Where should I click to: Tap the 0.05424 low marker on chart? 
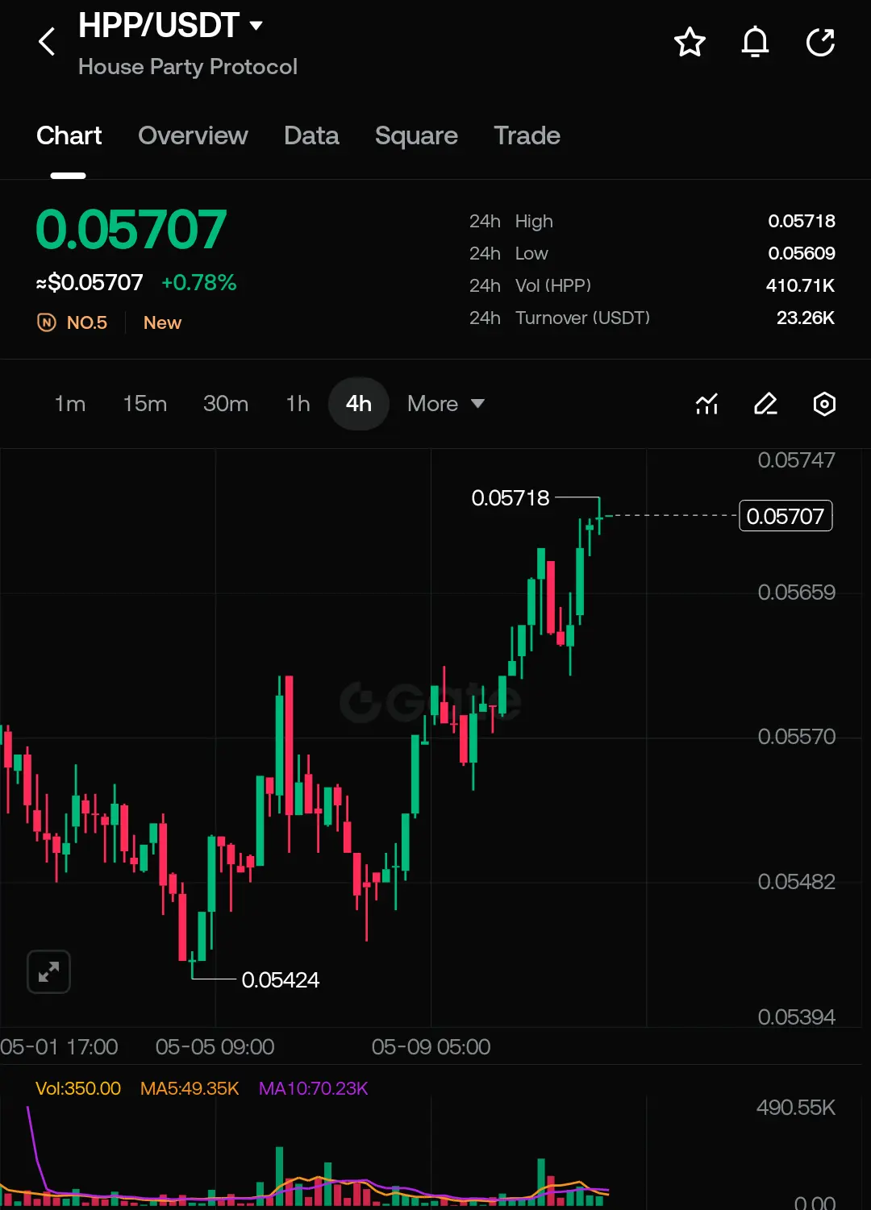281,980
